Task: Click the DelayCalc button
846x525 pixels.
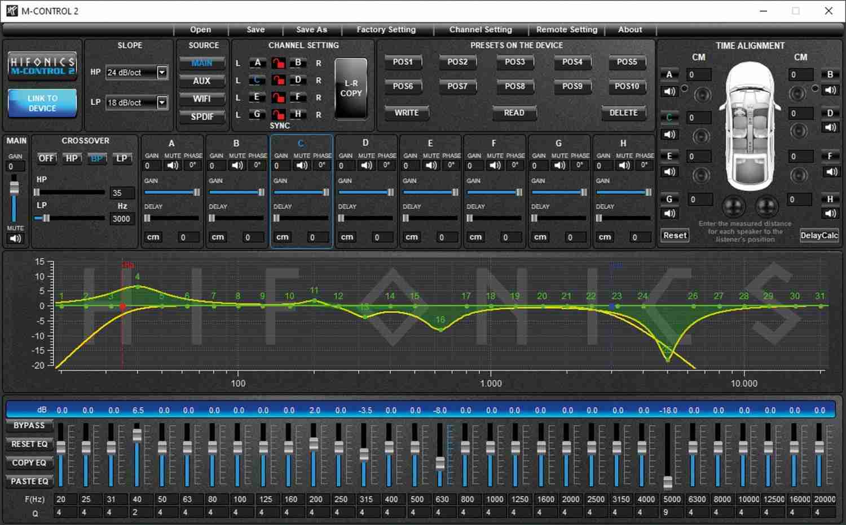Action: [x=819, y=235]
